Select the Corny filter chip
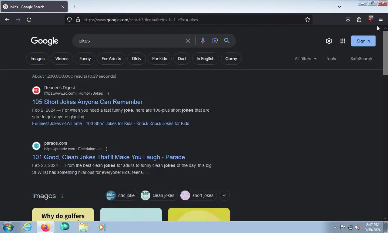This screenshot has width=388, height=233. click(x=231, y=59)
